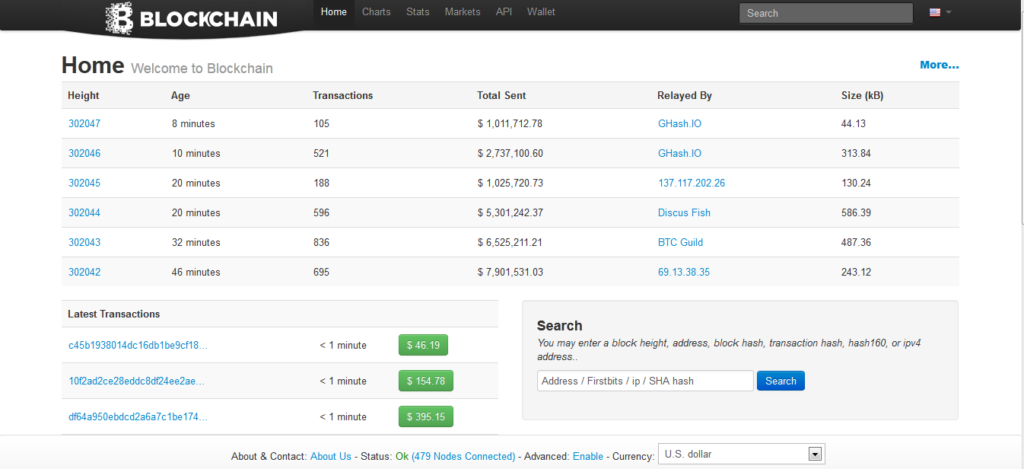This screenshot has width=1024, height=469.
Task: Click the Advanced Enable link
Action: point(588,456)
